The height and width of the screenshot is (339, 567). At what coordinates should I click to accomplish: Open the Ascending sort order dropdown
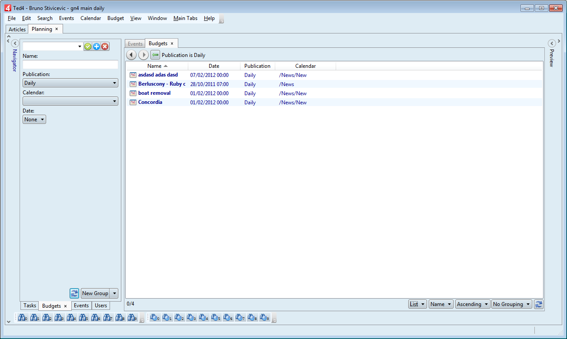pos(473,304)
